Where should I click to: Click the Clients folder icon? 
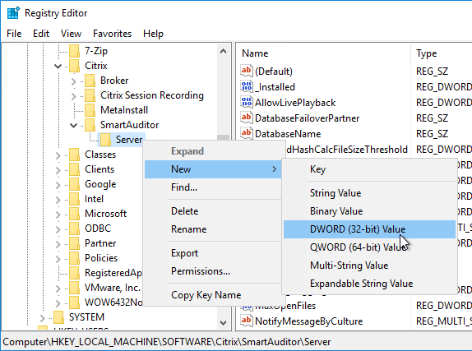[x=74, y=169]
